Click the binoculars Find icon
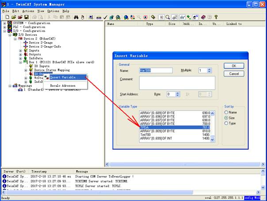 click(76, 17)
